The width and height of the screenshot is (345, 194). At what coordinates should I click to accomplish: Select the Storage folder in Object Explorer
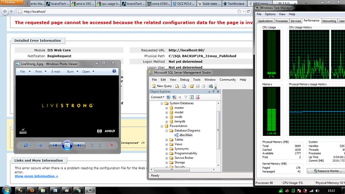(x=180, y=162)
